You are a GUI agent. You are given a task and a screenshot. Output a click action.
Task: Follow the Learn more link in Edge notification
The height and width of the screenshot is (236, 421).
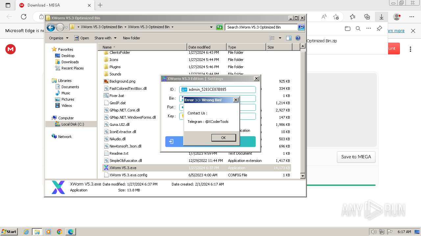pyautogui.click(x=396, y=30)
